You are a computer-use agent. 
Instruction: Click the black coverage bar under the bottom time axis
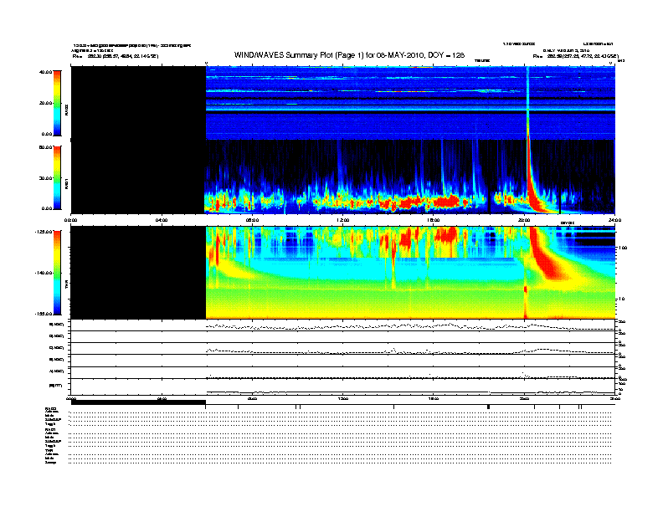pyautogui.click(x=138, y=402)
